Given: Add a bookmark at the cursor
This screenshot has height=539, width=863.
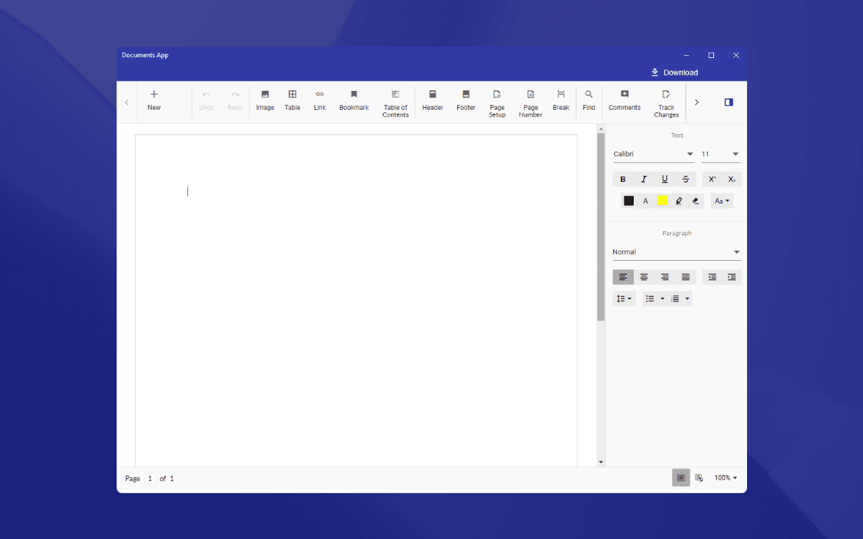Looking at the screenshot, I should click(x=353, y=101).
